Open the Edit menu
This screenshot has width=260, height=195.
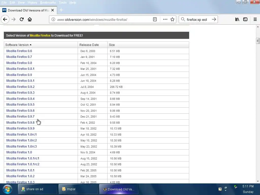point(12,3)
